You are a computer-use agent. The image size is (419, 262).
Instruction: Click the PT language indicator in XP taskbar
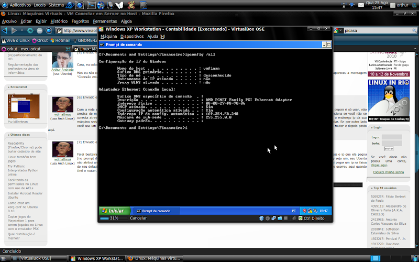(294, 211)
